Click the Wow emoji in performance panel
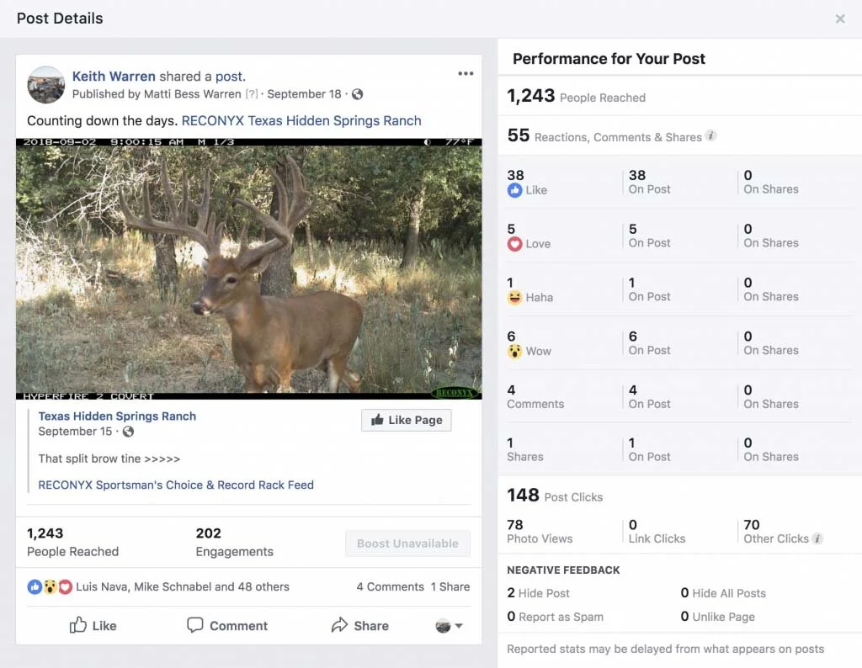The image size is (862, 668). coord(514,351)
